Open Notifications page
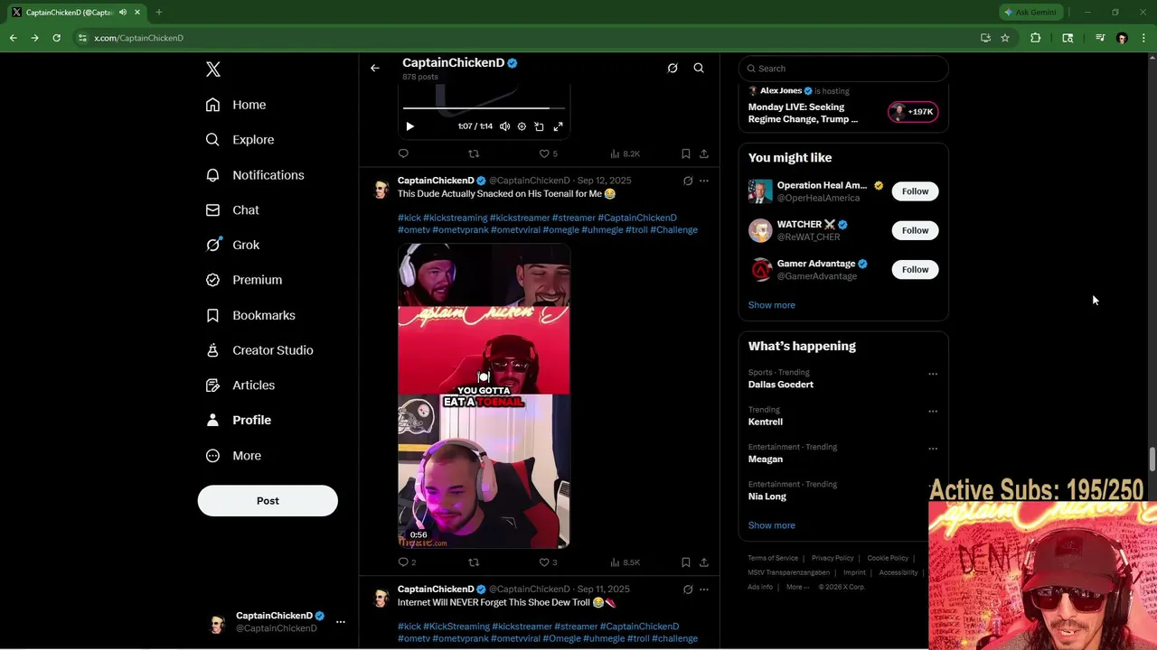Screen dimensions: 1157x650 coord(255,175)
